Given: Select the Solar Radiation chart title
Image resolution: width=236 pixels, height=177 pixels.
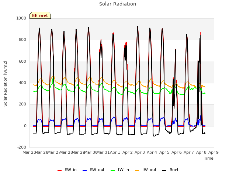Looking at the screenshot, I should click(x=118, y=4).
